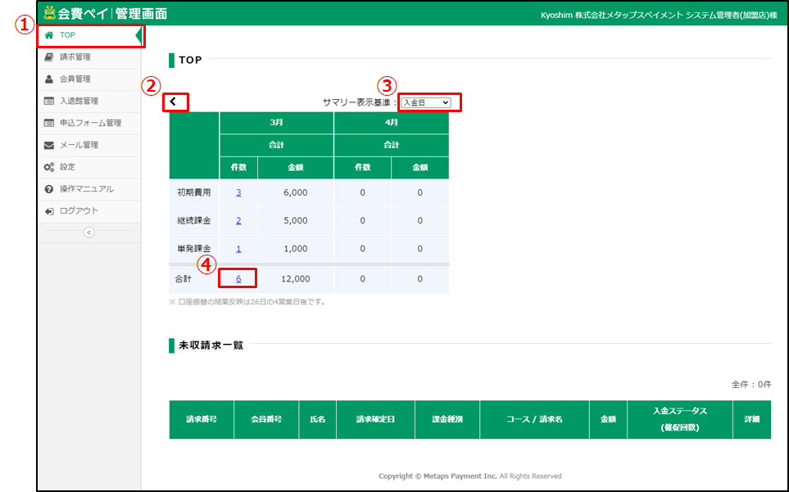
Task: Open the サマリー表示基準 dropdown
Action: [x=425, y=102]
